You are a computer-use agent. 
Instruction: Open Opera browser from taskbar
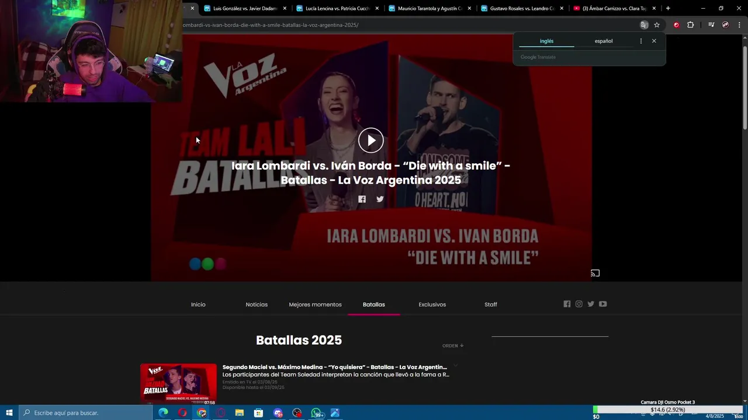click(182, 412)
